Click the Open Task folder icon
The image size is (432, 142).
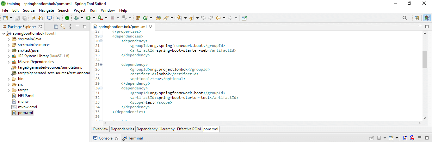pos(158,18)
